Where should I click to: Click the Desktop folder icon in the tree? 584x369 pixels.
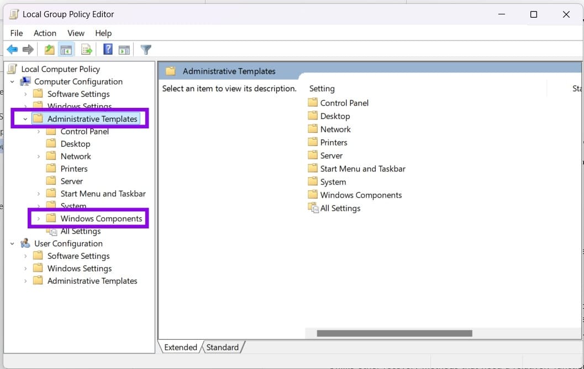[x=51, y=144]
